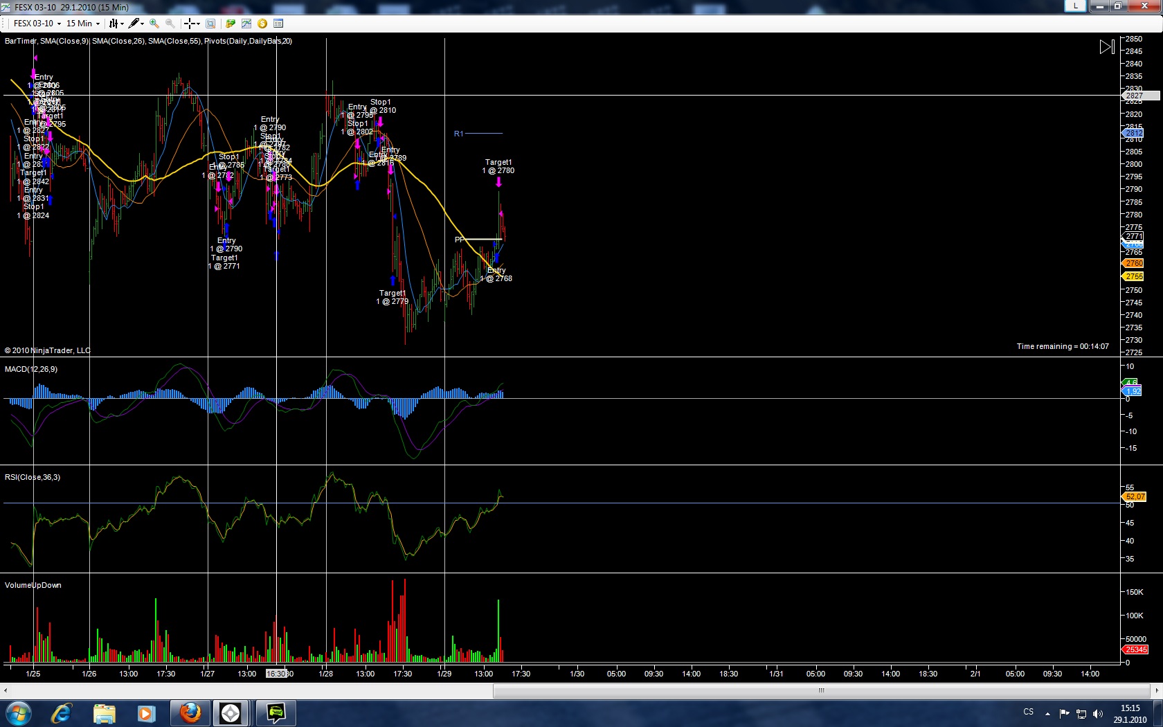Click the 1/29 date label on time axis
The width and height of the screenshot is (1163, 727).
[444, 674]
